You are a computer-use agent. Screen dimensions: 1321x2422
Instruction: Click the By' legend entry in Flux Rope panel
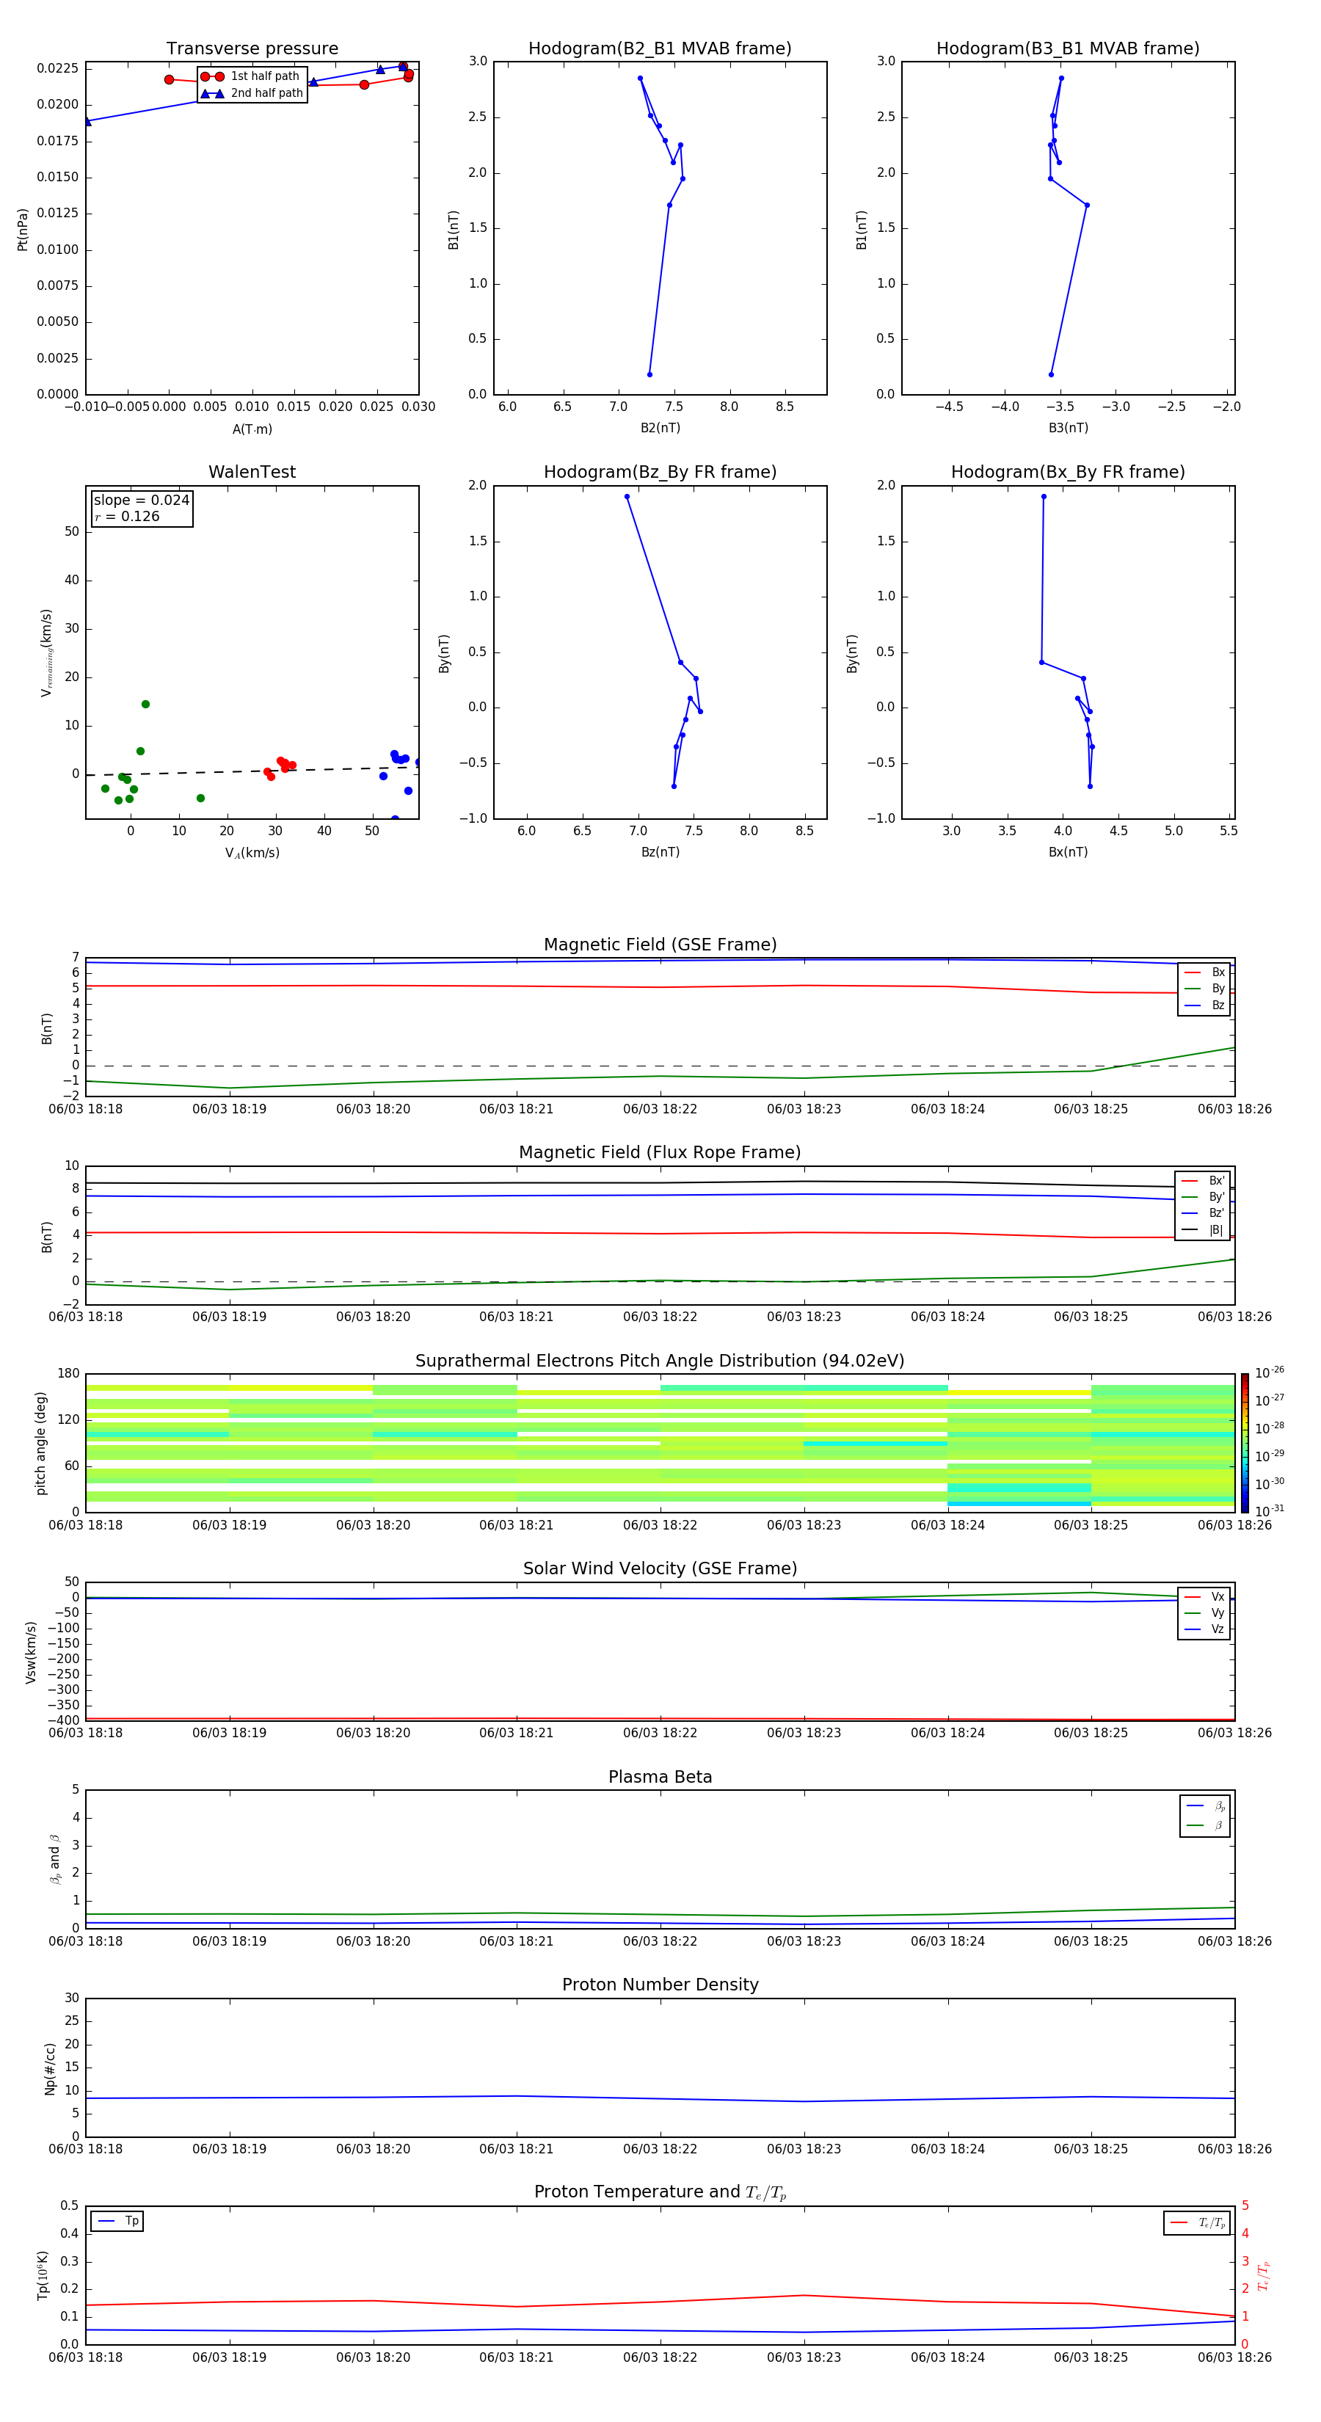click(1203, 1197)
